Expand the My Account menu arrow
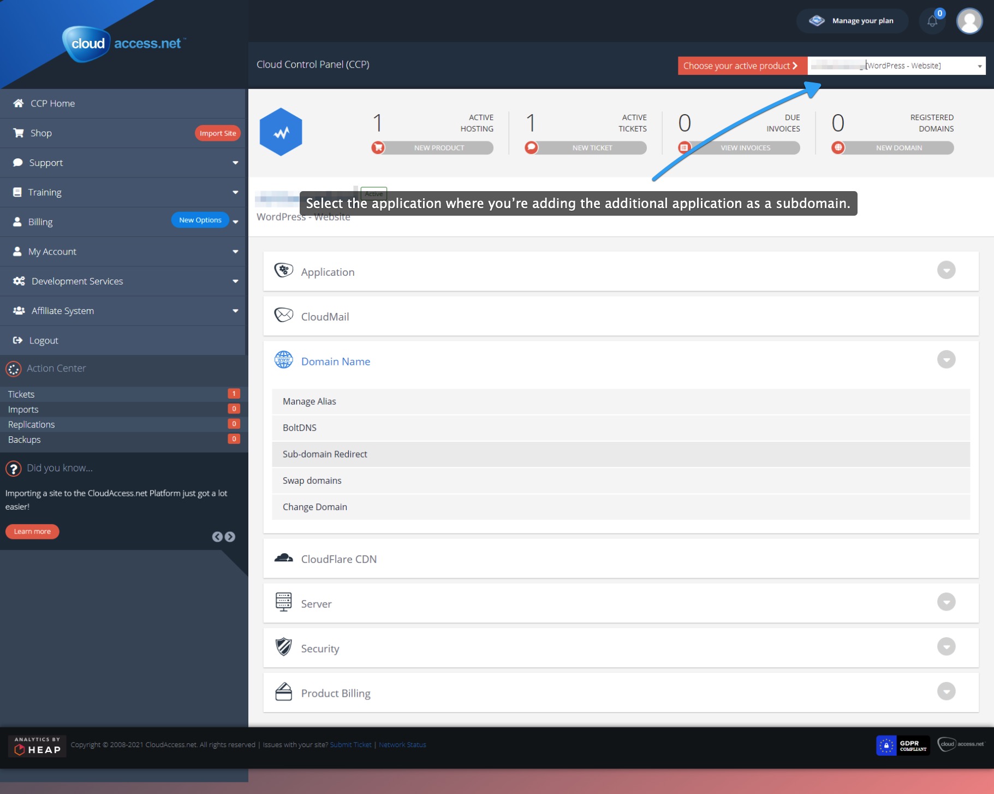The width and height of the screenshot is (994, 794). (235, 252)
